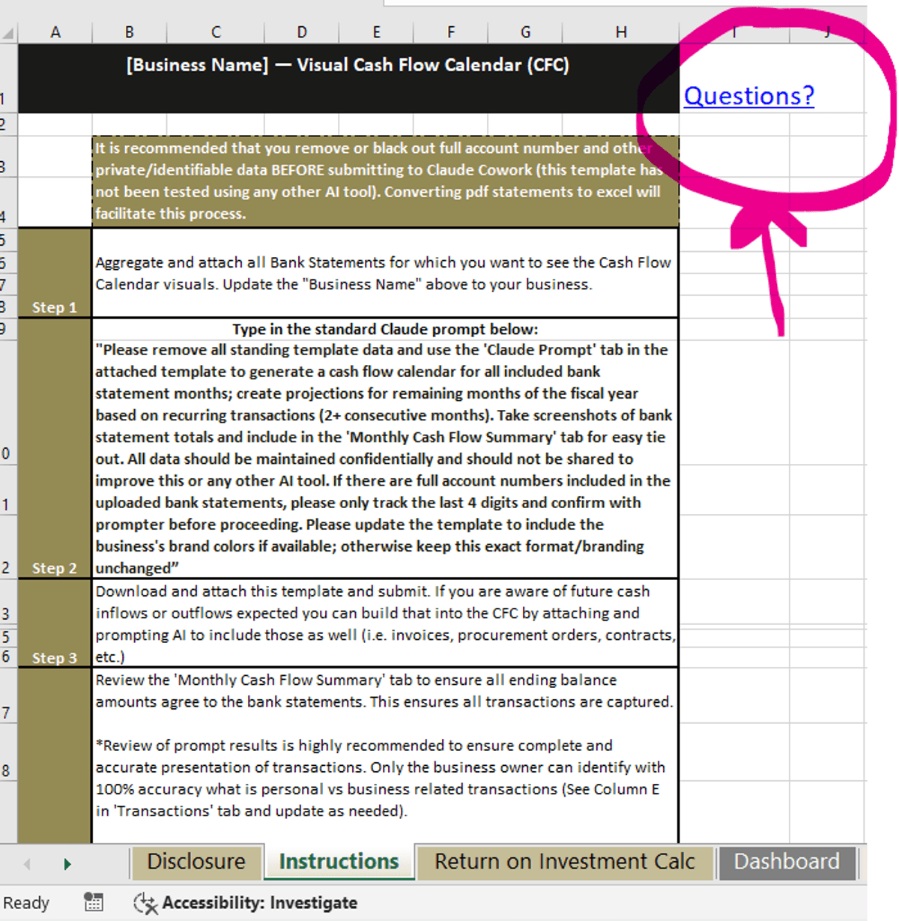Open Accessibility: Investigate in status bar
This screenshot has height=921, width=899.
[246, 903]
